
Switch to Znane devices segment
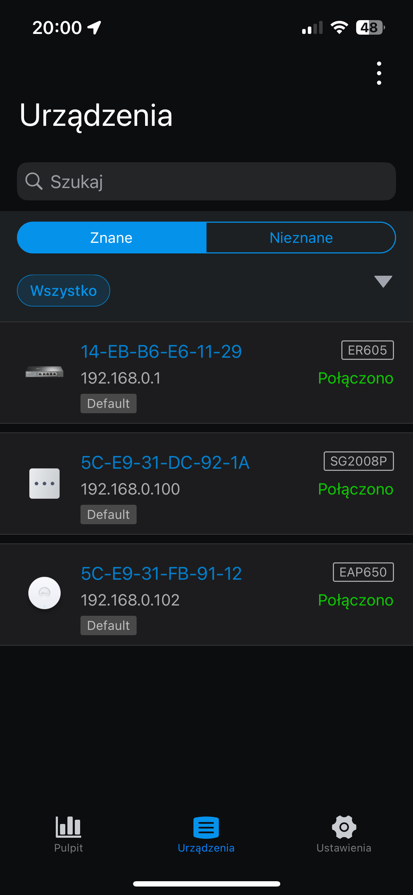click(x=112, y=238)
